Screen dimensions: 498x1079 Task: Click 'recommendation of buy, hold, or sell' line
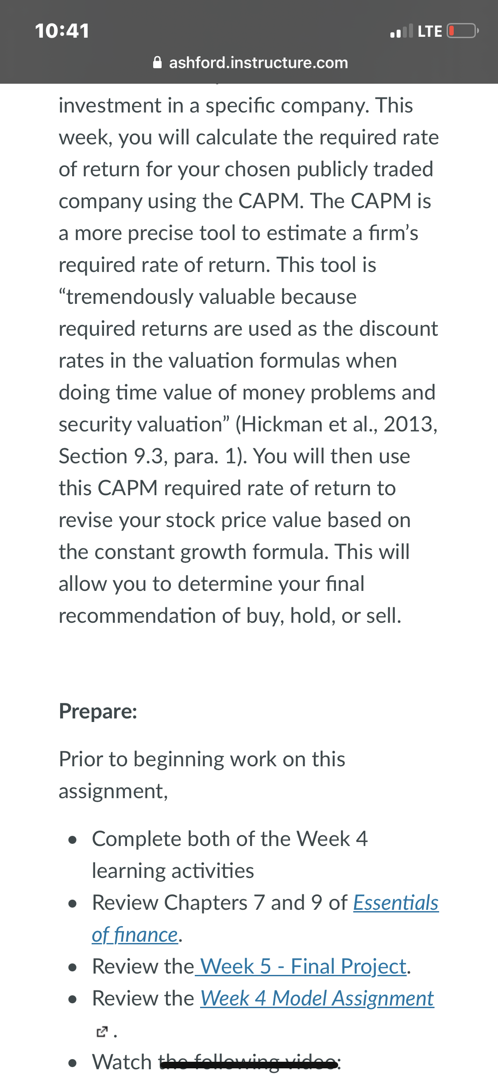[230, 616]
